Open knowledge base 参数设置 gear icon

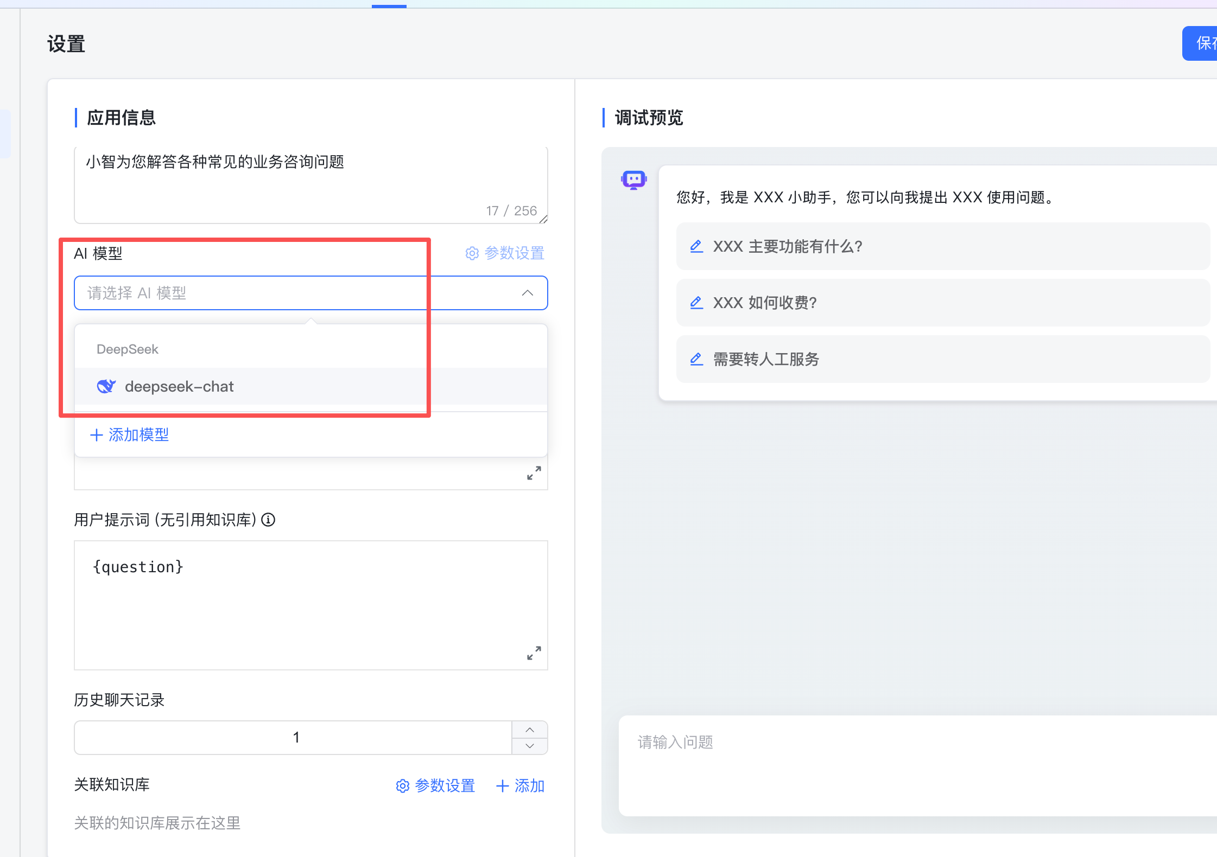click(403, 786)
